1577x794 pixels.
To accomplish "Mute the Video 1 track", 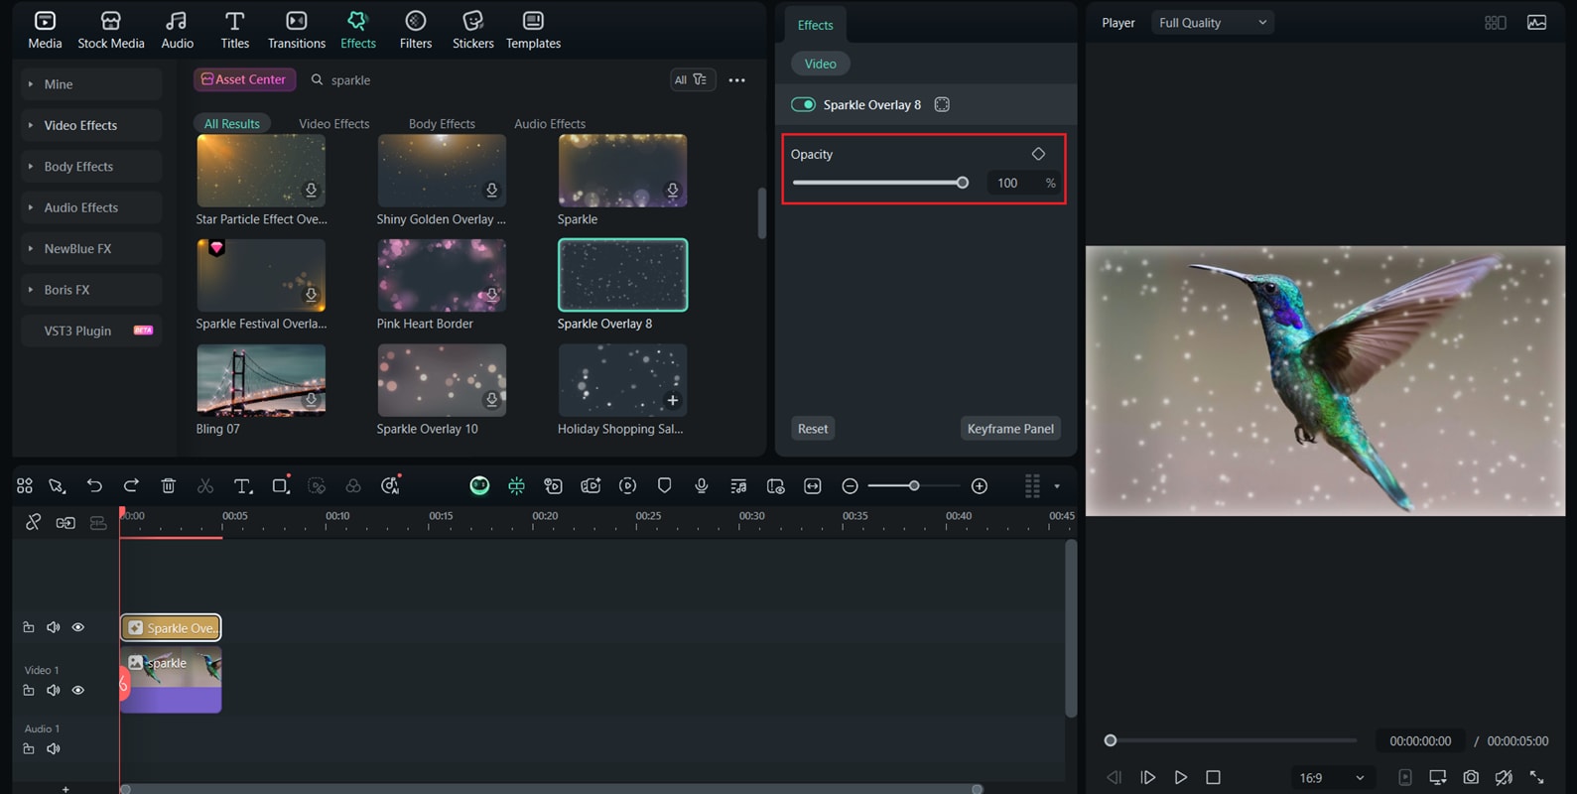I will tap(54, 690).
